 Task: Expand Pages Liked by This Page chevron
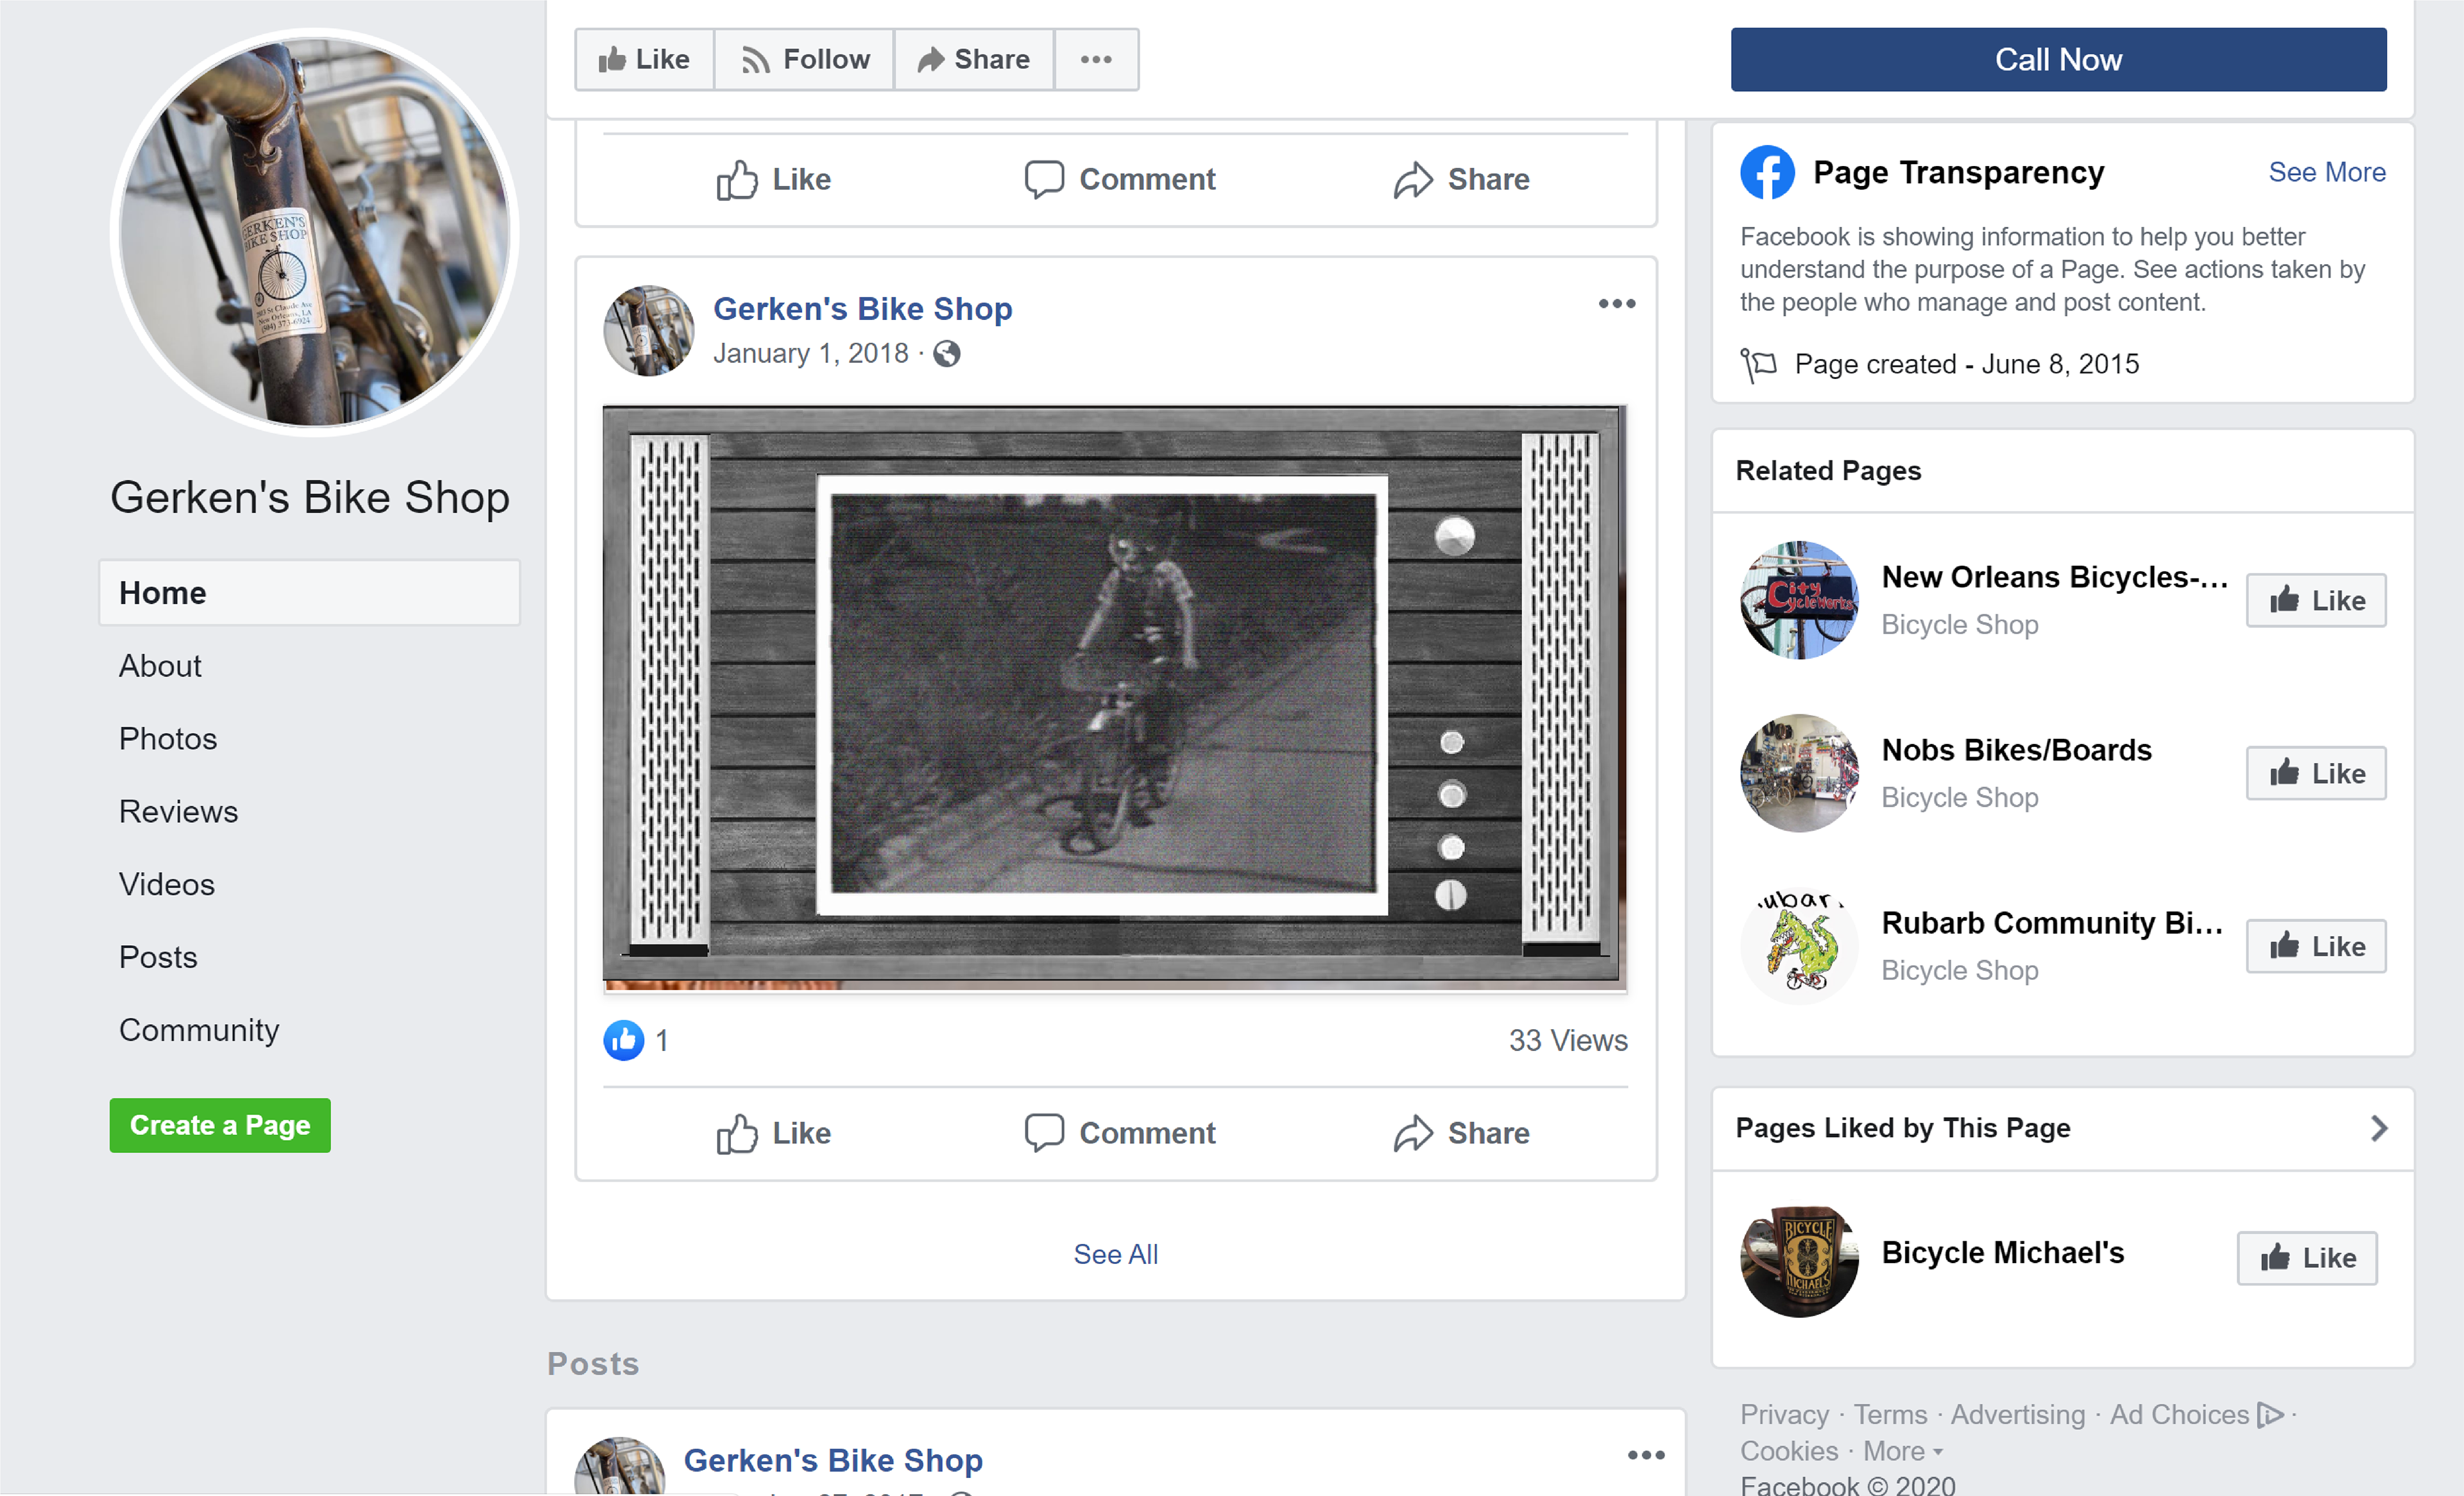click(2378, 1128)
